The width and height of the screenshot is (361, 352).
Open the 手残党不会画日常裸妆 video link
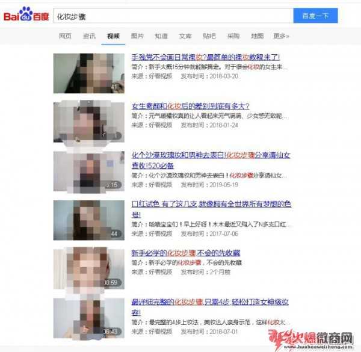point(206,57)
